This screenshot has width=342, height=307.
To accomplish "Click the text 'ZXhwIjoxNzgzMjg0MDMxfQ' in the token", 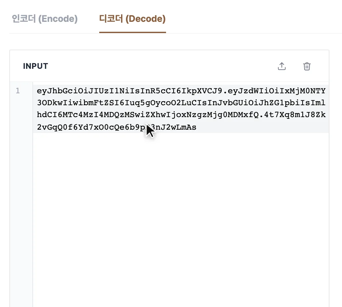I will coord(202,115).
